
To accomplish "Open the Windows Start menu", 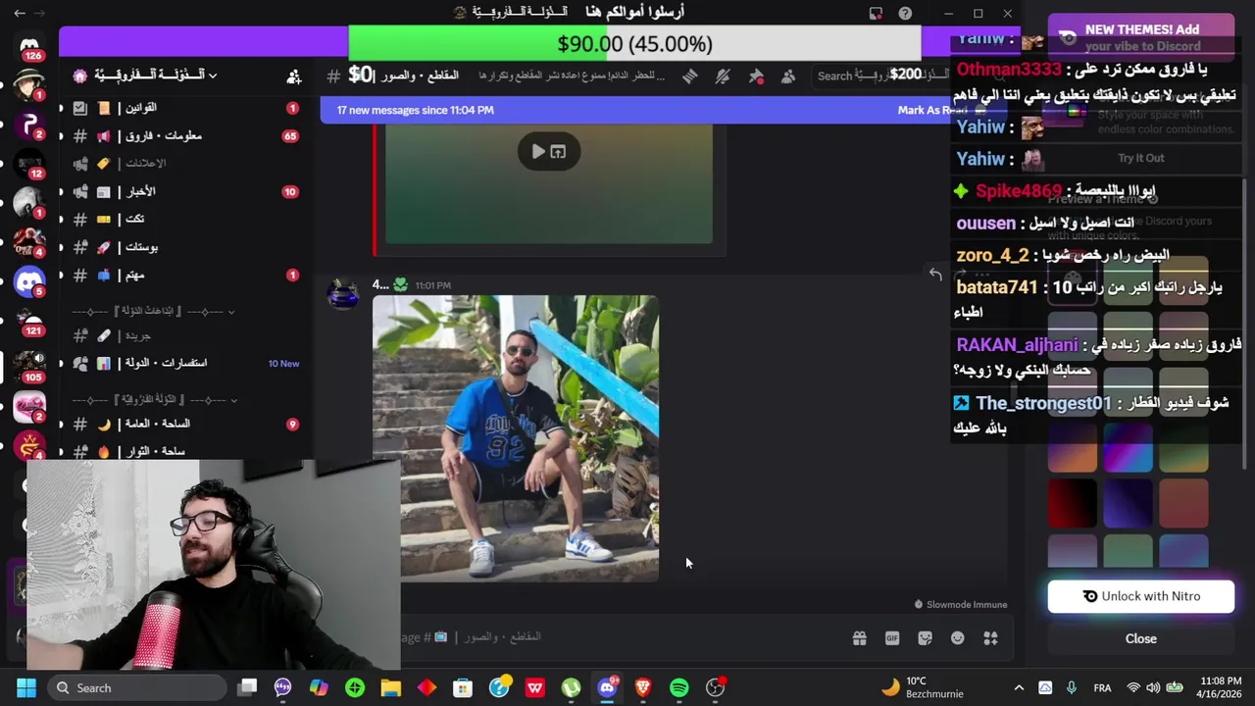I will [x=26, y=687].
